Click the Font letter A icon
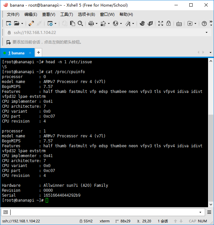This screenshot has height=225, width=214. 128,23
